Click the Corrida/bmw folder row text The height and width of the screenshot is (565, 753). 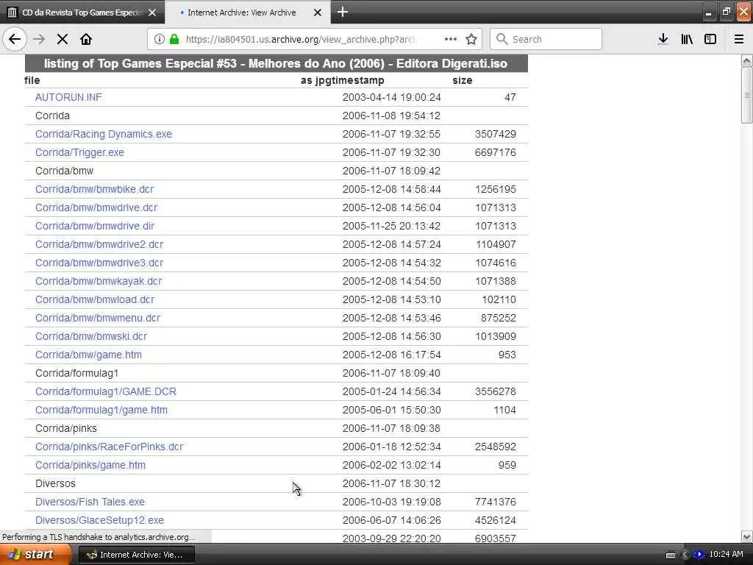coord(65,171)
